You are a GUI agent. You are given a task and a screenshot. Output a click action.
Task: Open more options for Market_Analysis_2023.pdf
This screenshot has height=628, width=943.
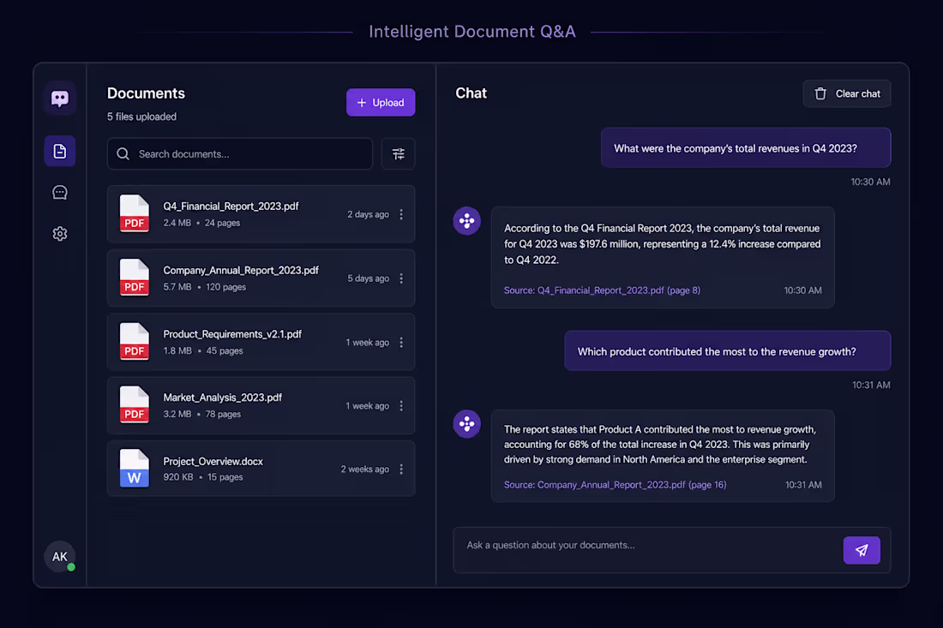pos(401,405)
